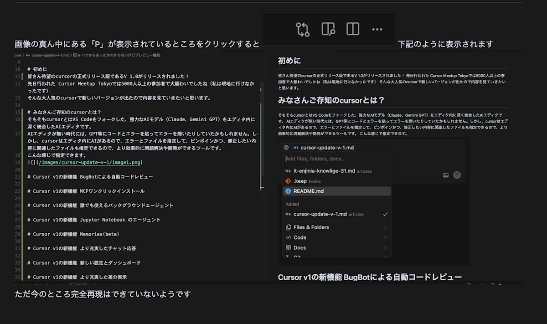Click the markdown icon next to it-enjinia-knowlige-31.md
547x324 pixels.
(x=288, y=171)
